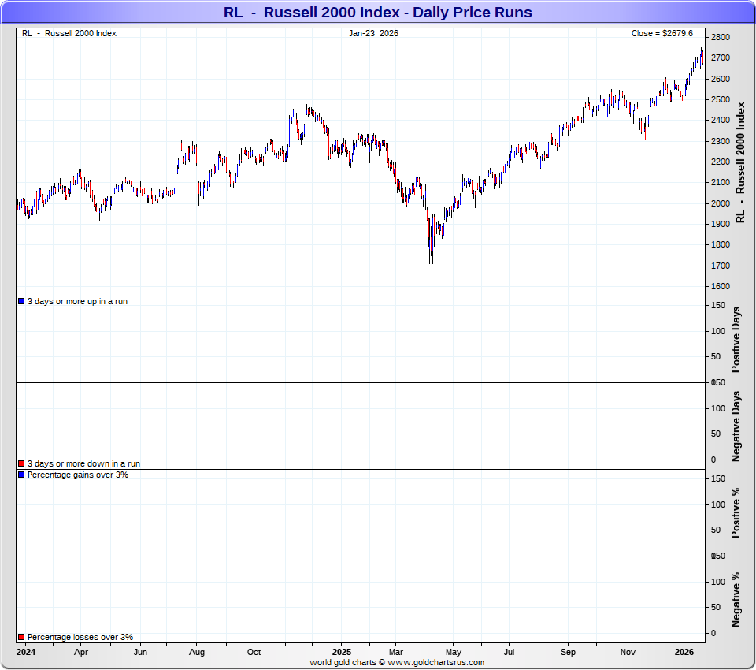Screen dimensions: 756x670
Task: Click the red legend square for 'Percentage losses over 3%'
Action: 21,637
